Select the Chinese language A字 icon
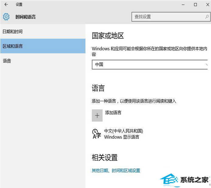The image size is (211, 188). coord(96,134)
